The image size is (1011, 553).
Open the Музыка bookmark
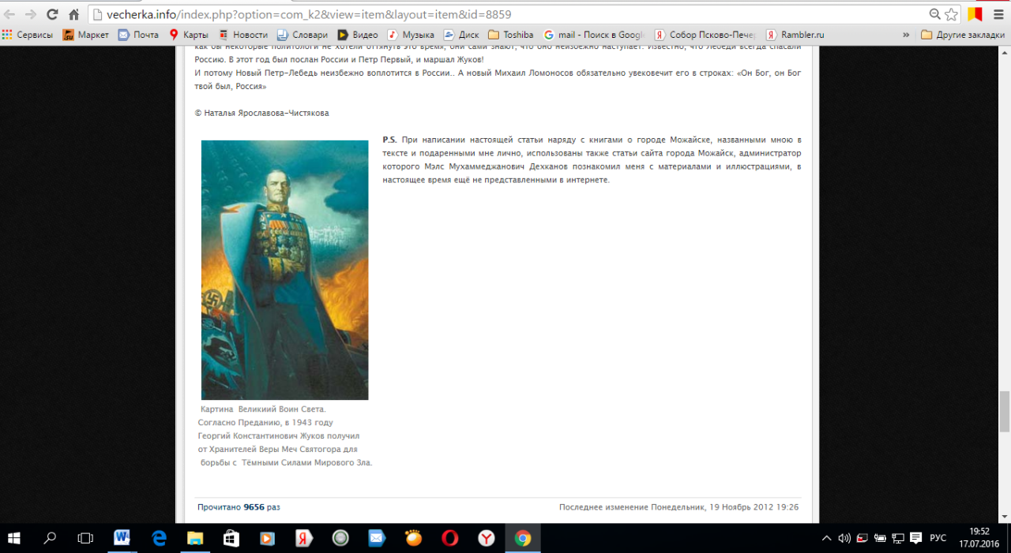[x=411, y=35]
